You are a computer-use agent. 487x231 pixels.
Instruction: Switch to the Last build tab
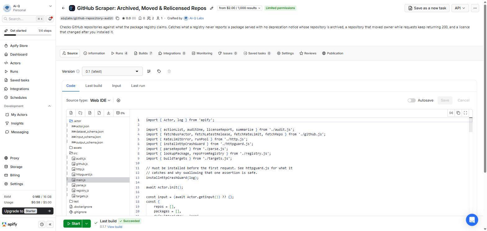tap(93, 86)
